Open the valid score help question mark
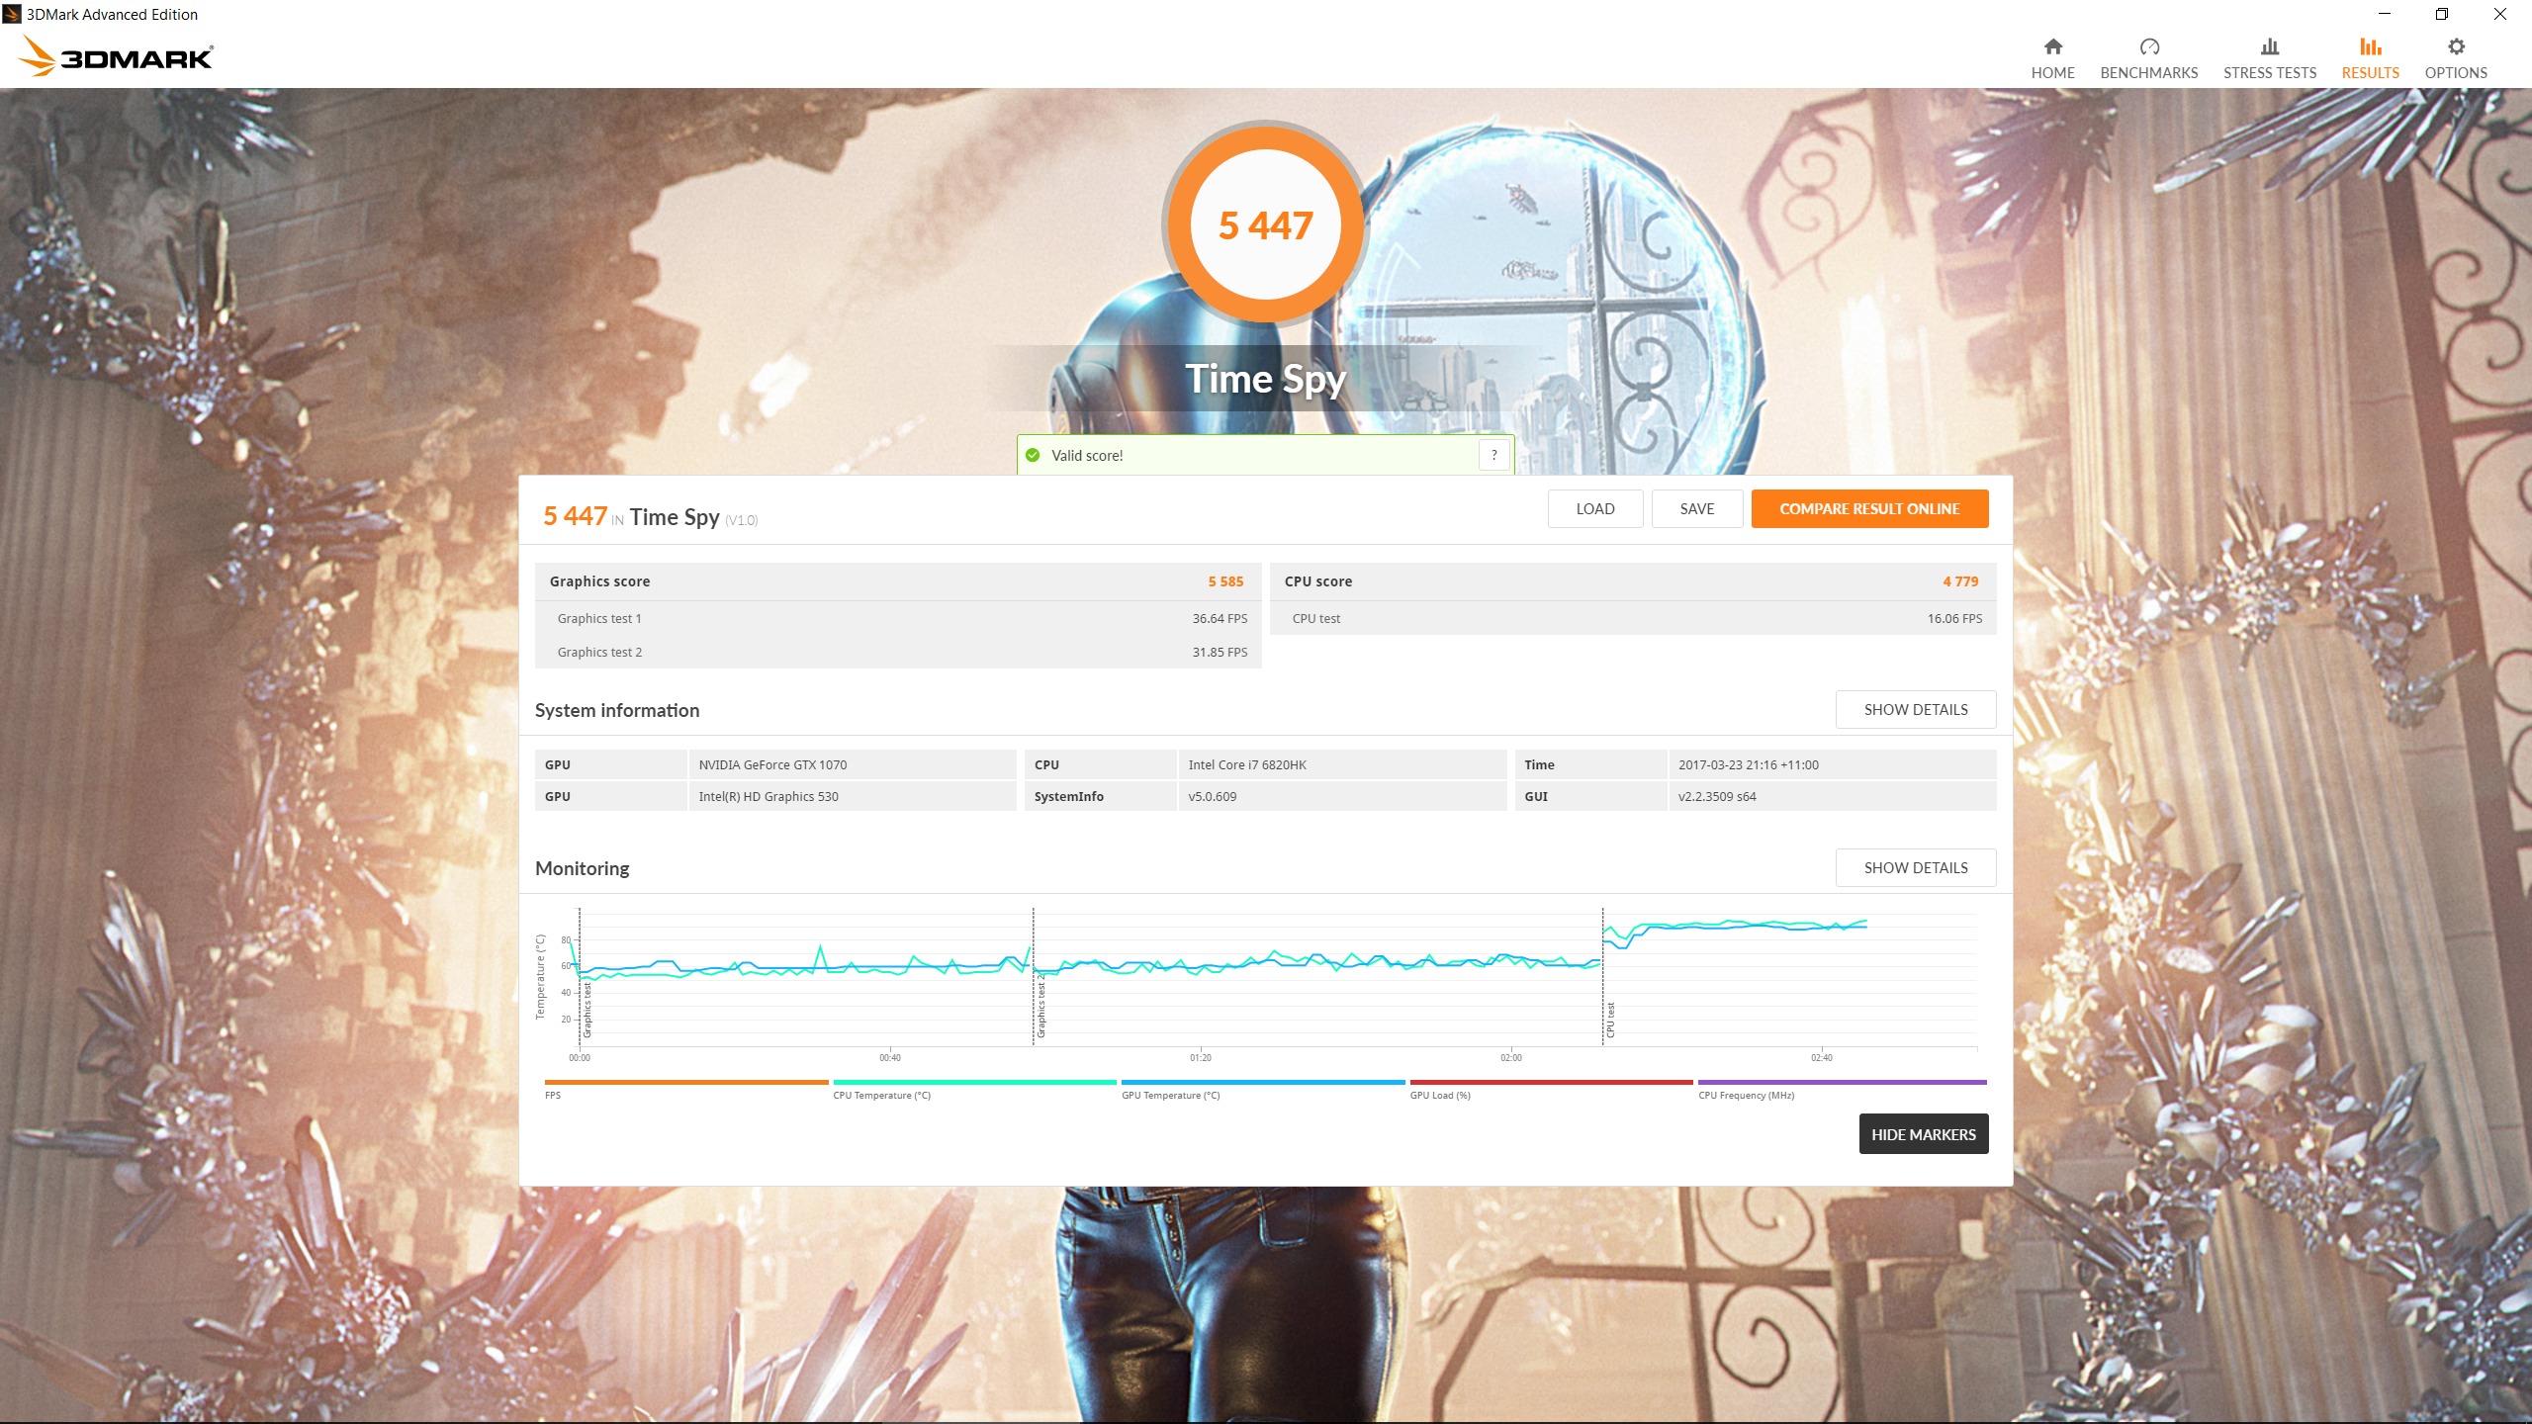 tap(1493, 455)
